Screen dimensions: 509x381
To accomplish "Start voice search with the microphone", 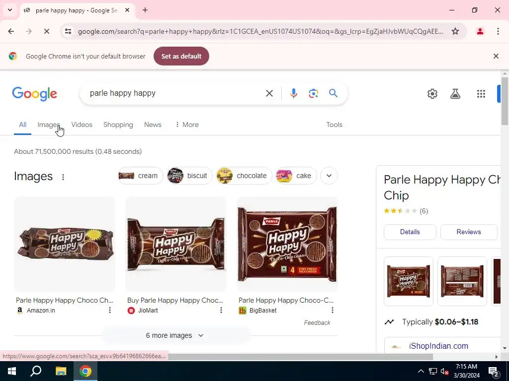I will coord(293,93).
